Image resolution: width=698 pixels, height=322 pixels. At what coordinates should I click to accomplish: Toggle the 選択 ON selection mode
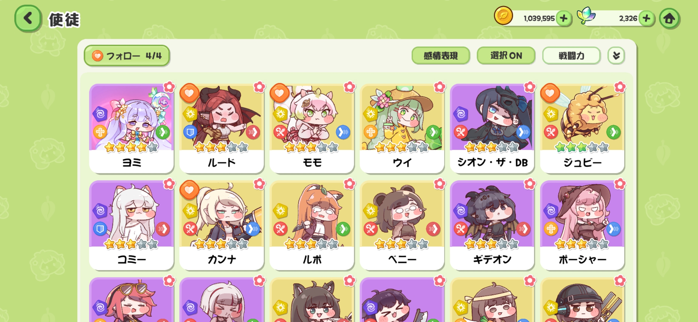click(x=506, y=55)
